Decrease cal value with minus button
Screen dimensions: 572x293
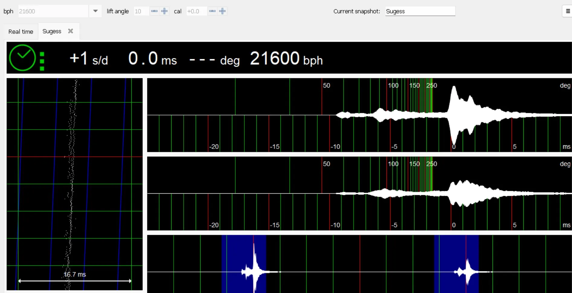[x=212, y=11]
